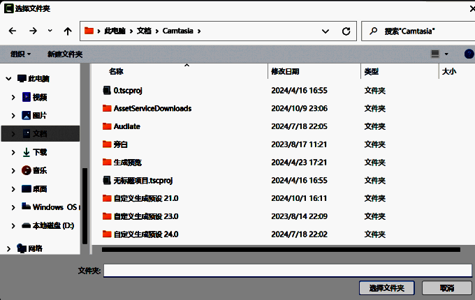
Task: Refresh the current folder view
Action: (x=346, y=31)
